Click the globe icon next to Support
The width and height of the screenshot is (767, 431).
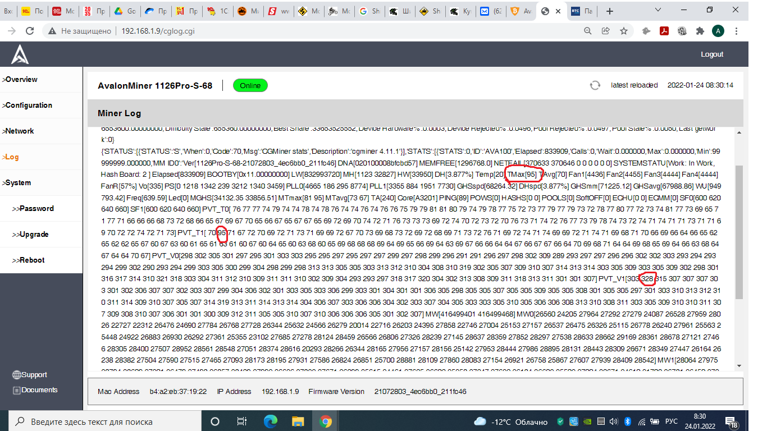coord(17,375)
